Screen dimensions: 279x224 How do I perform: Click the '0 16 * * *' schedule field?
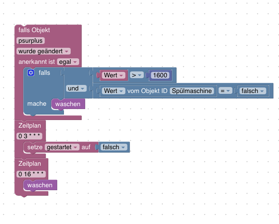tap(31, 174)
